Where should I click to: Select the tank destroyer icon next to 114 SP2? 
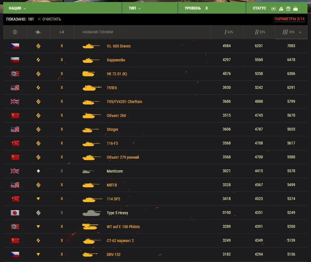[38, 199]
